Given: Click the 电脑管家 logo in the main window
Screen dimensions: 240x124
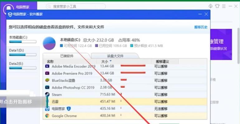Looking at the screenshot, I should tap(8, 9).
